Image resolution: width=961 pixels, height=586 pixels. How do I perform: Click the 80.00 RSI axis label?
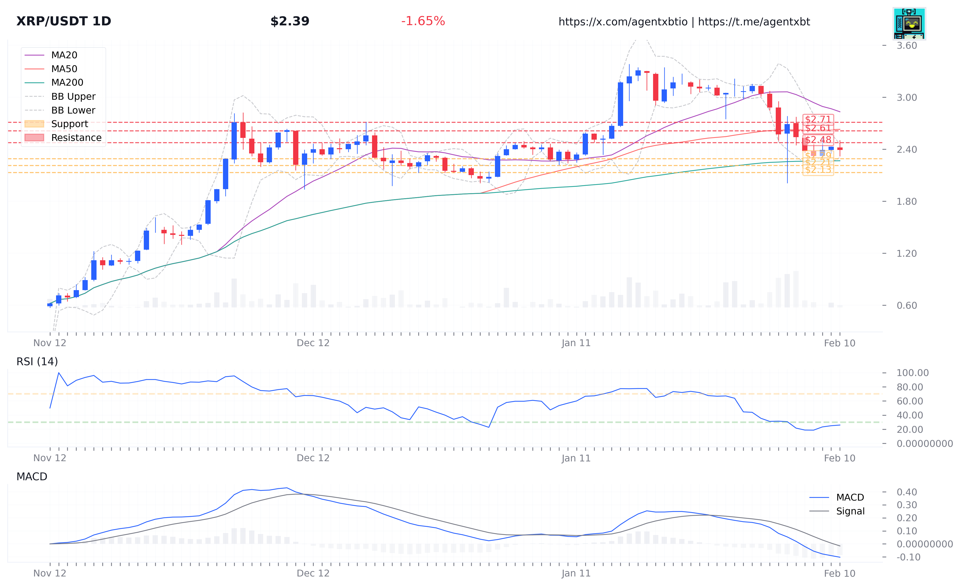(x=909, y=387)
